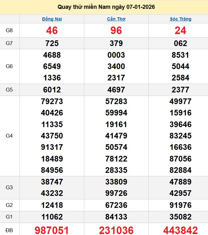
Task: Select Cần Thơ special prize number 231036
Action: [x=116, y=230]
